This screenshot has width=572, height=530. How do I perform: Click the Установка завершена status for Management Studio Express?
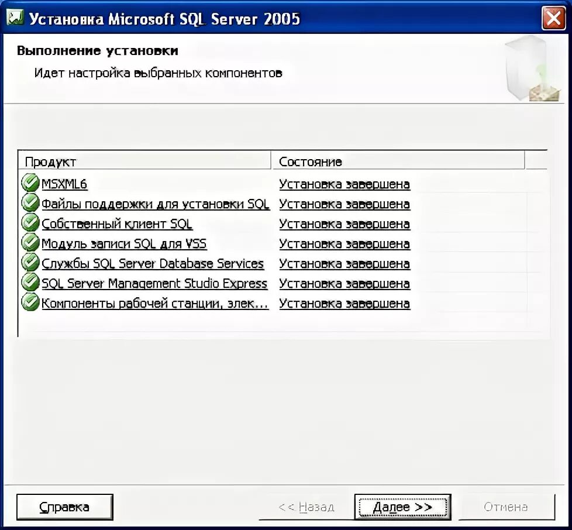point(344,283)
